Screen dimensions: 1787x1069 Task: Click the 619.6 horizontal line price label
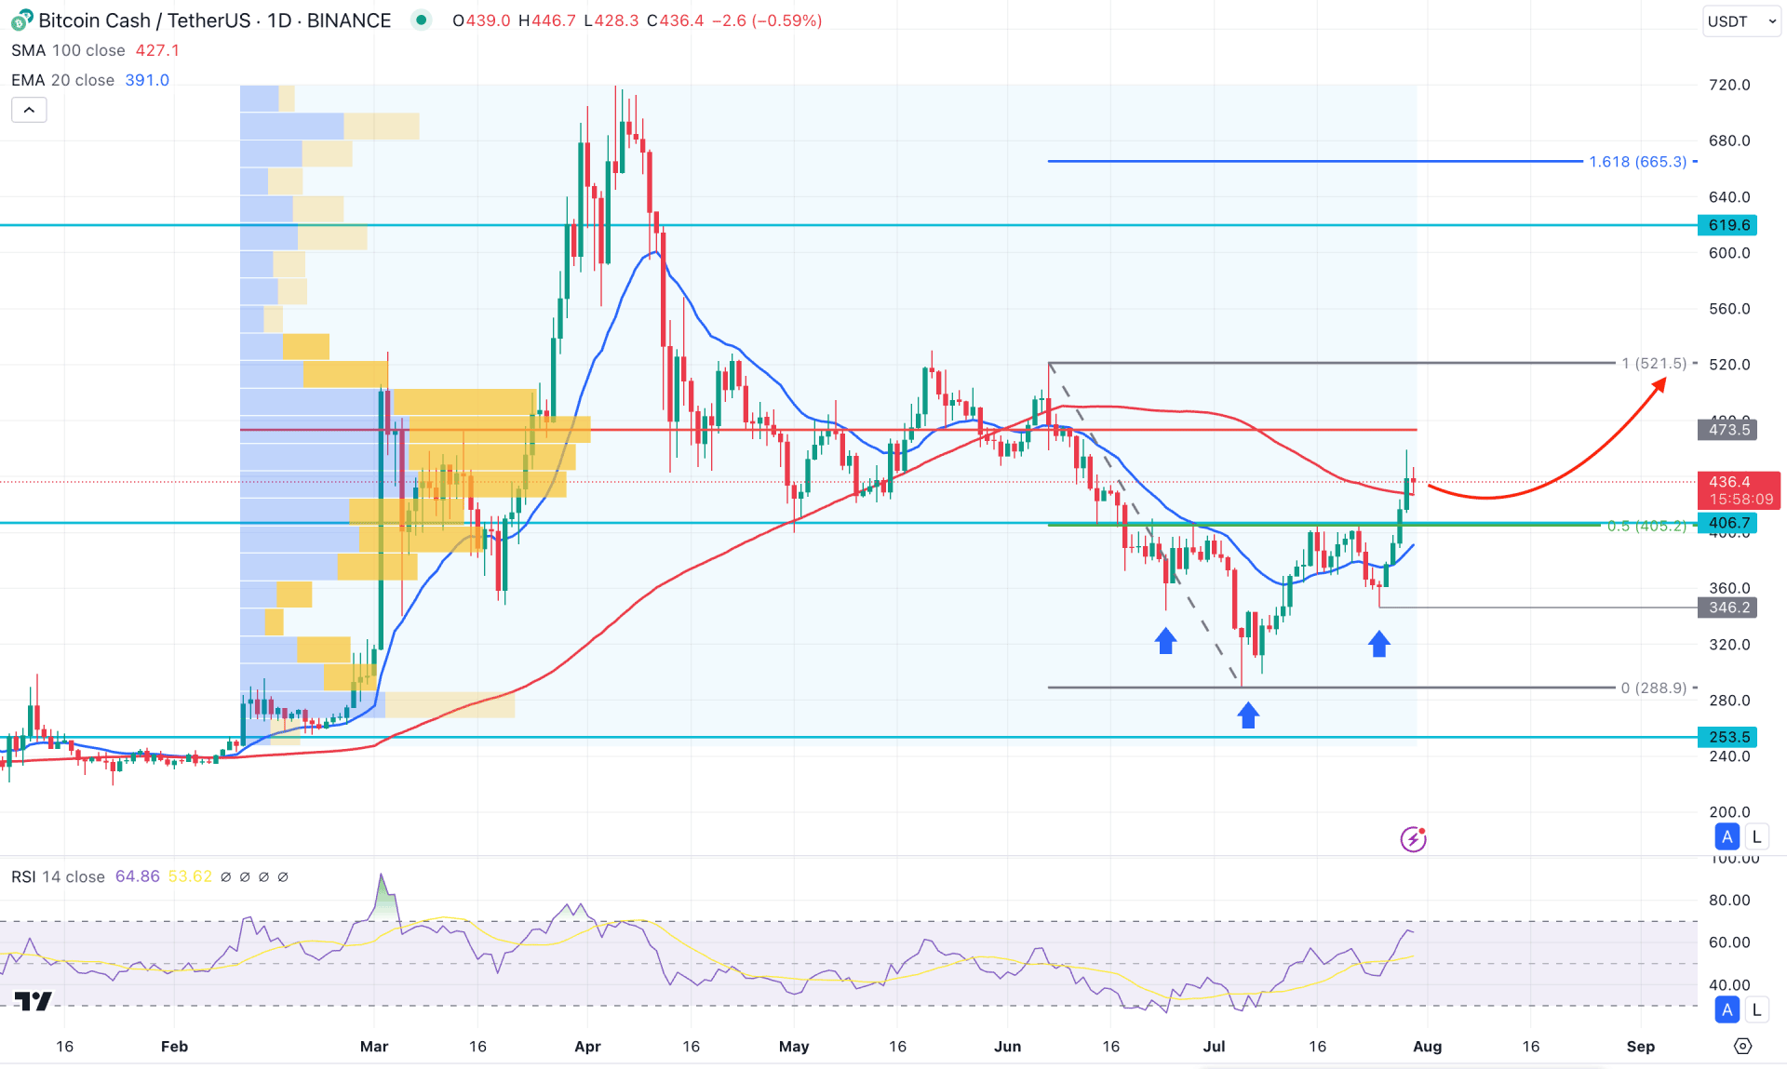point(1728,225)
